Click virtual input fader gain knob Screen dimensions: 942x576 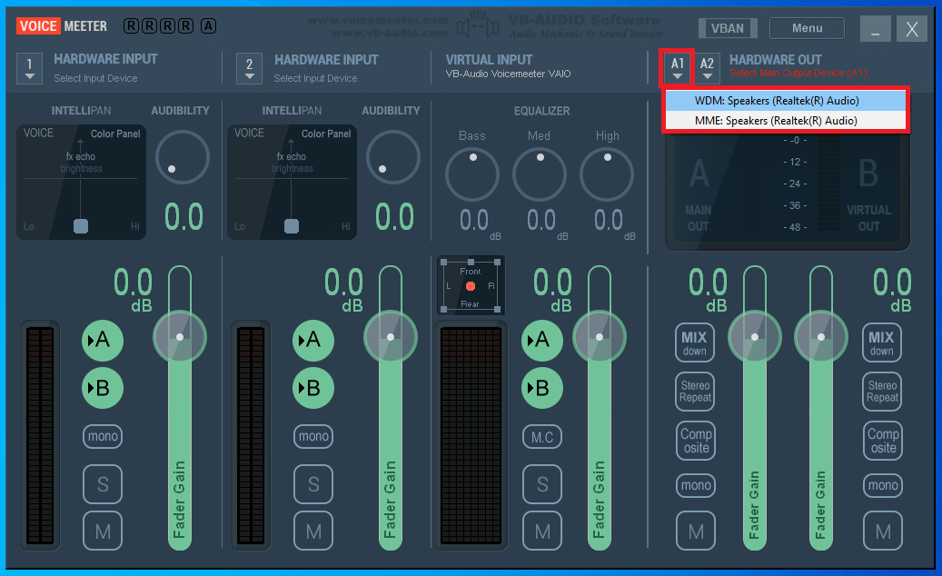pos(599,337)
